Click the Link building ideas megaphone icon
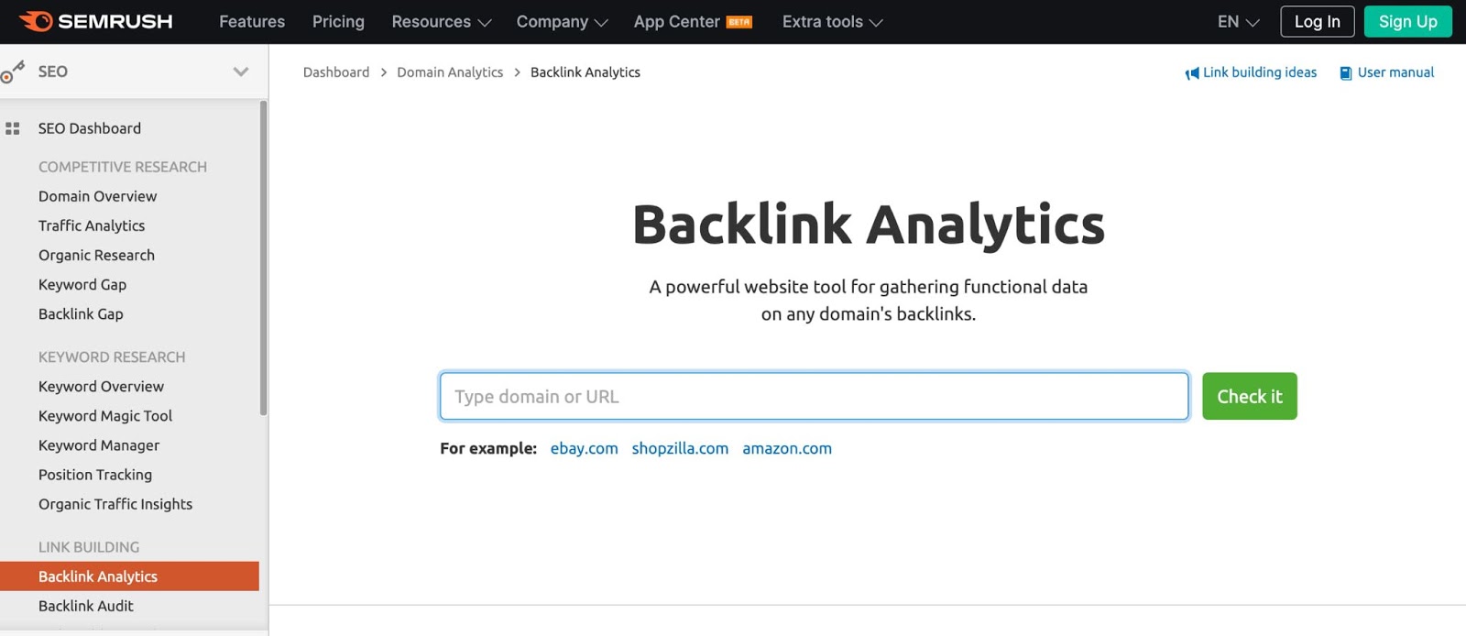Screen dimensions: 1466x636 (1192, 73)
